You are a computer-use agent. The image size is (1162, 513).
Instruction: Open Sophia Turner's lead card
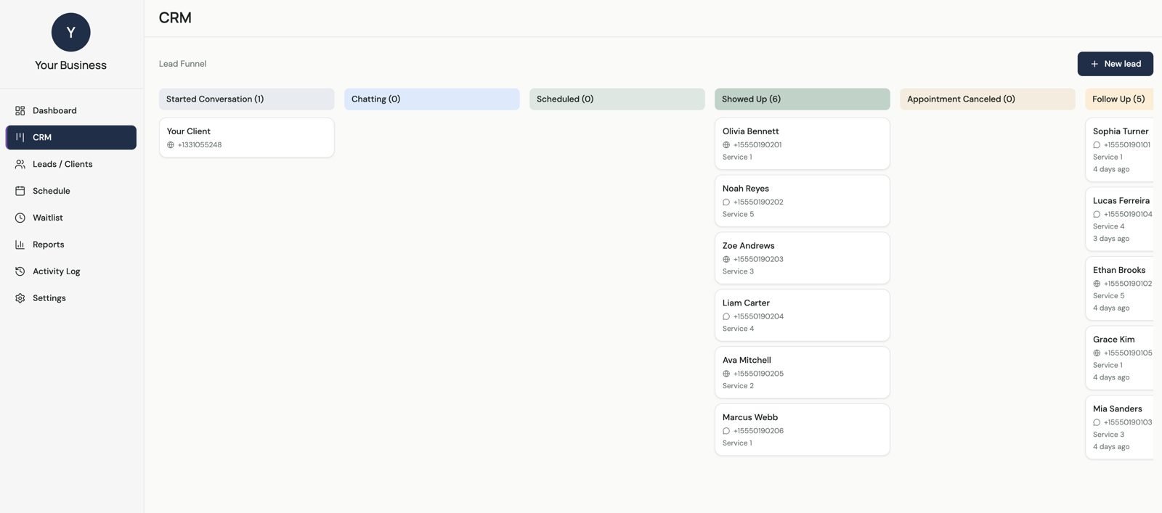pos(1119,150)
